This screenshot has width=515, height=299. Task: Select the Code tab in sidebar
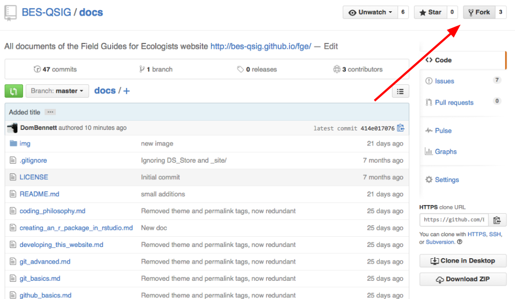click(x=463, y=60)
